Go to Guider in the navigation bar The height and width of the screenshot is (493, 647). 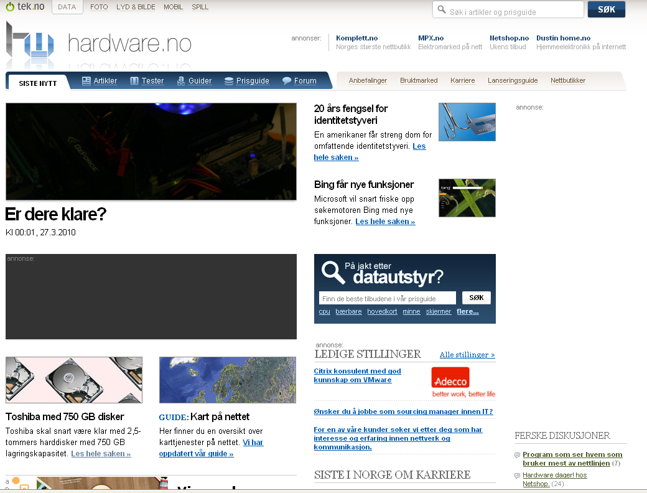[x=200, y=81]
